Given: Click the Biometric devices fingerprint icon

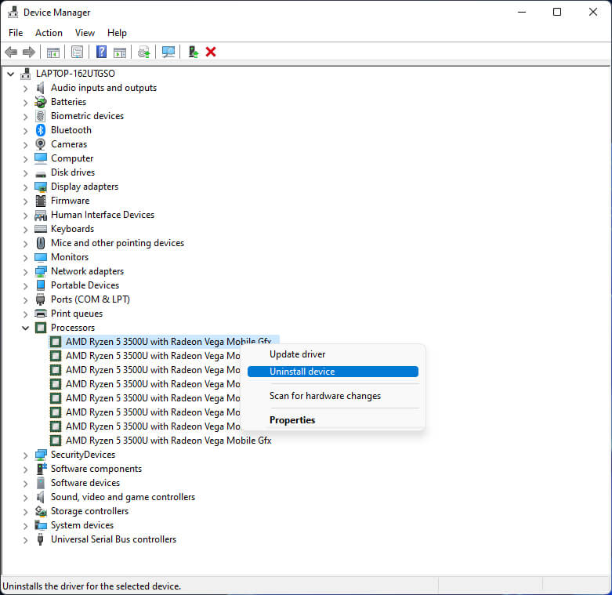Looking at the screenshot, I should (41, 116).
